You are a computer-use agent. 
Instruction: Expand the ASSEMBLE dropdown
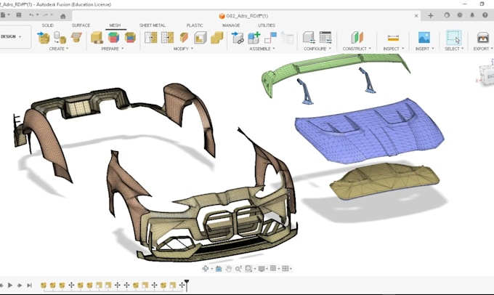coord(262,49)
